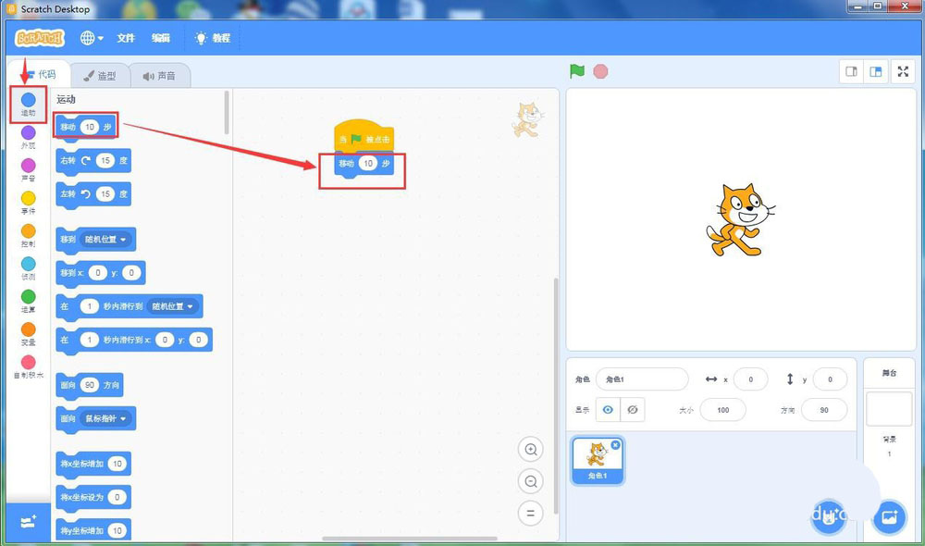Image resolution: width=925 pixels, height=546 pixels.
Task: Click the green flag to run
Action: pyautogui.click(x=577, y=70)
